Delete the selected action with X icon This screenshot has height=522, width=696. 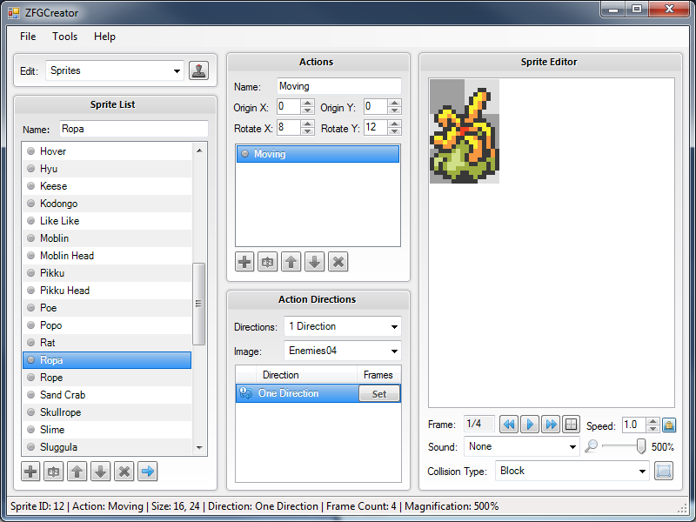[x=338, y=262]
